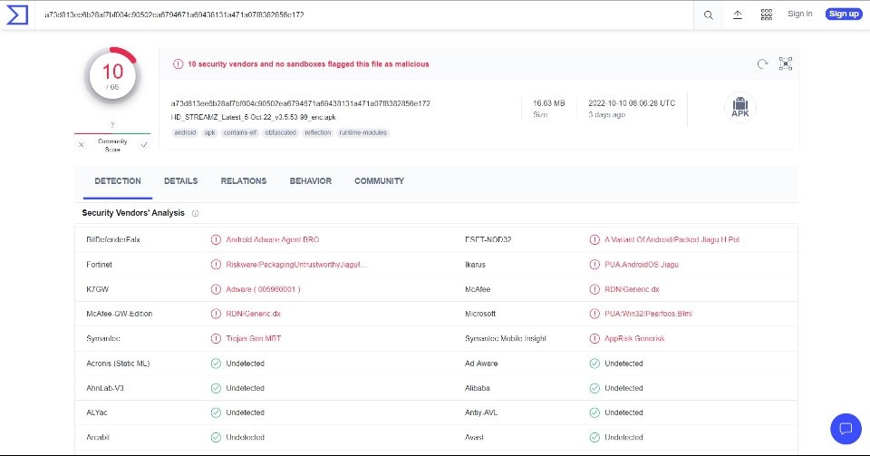
Task: Click the Microsoft alert icon
Action: (x=594, y=314)
